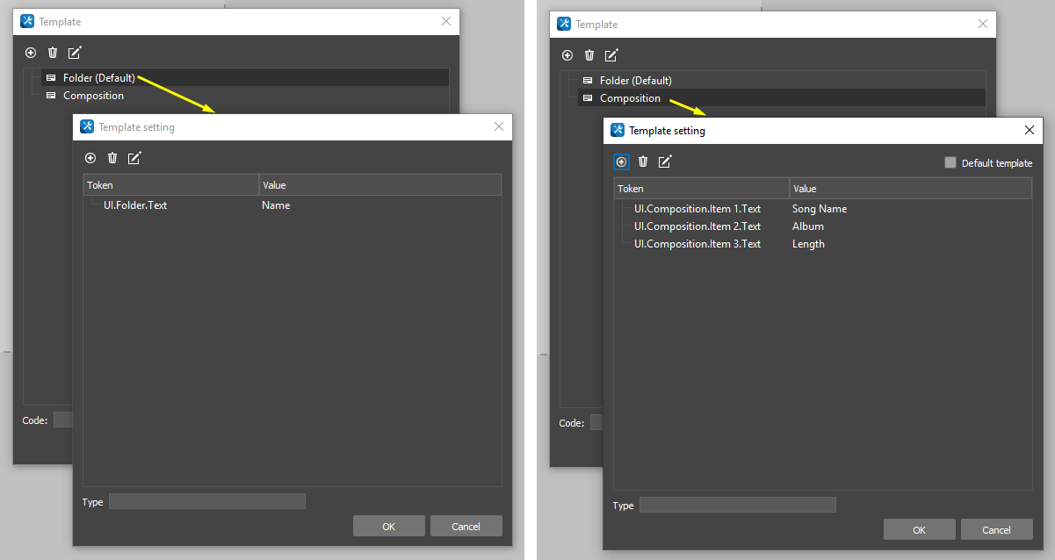The height and width of the screenshot is (560, 1055).
Task: Select the UI.Composition.Item 2.Text row
Action: click(x=697, y=226)
